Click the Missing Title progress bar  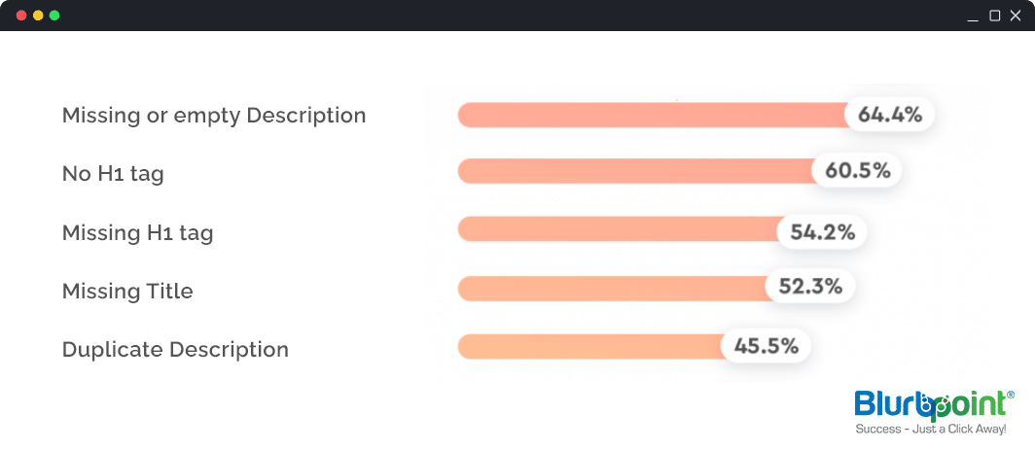(613, 288)
